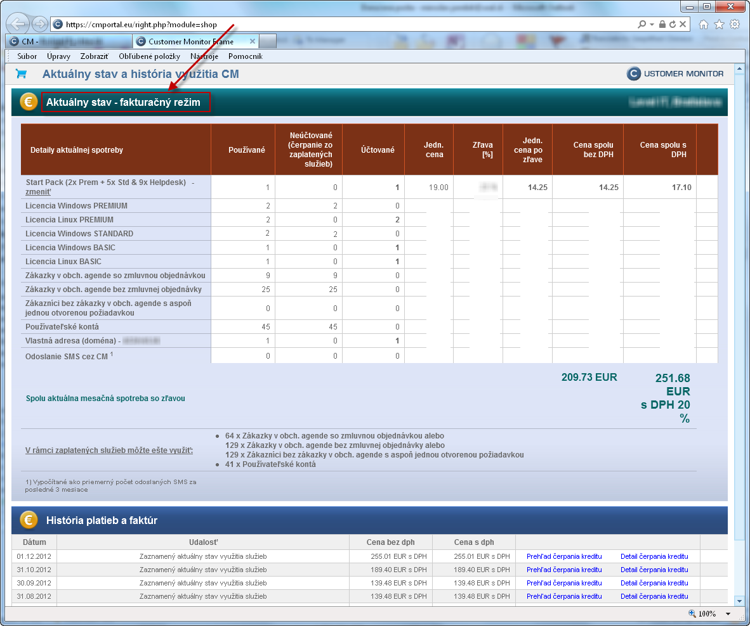Click the '01.12.2012' date cell
This screenshot has width=750, height=626.
point(34,556)
